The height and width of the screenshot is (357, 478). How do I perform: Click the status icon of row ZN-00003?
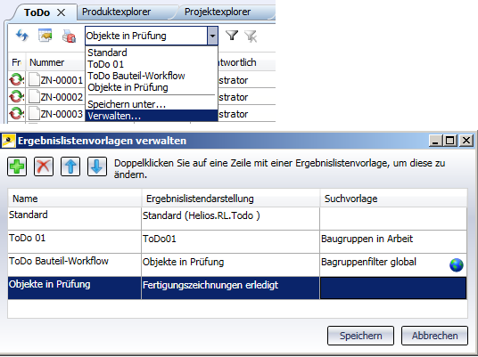tap(16, 114)
